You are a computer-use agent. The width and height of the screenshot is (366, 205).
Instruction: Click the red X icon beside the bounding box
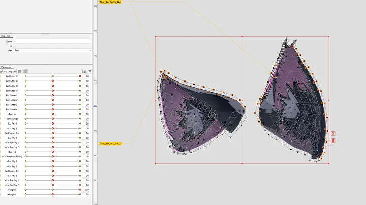[333, 133]
